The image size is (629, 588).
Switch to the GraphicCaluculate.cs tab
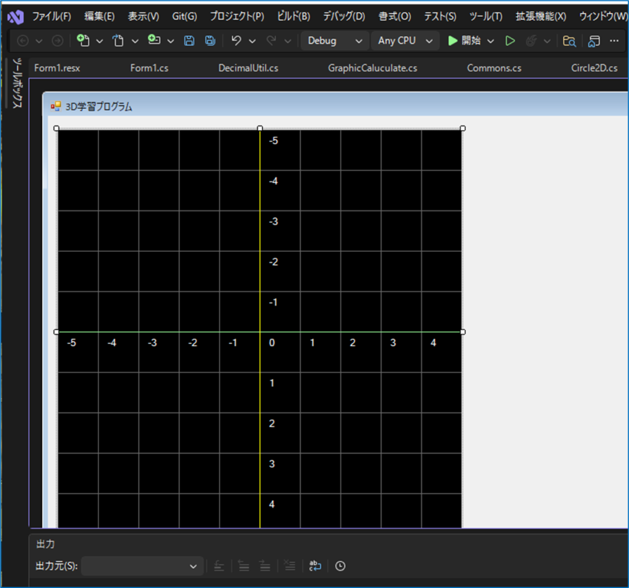pos(372,68)
